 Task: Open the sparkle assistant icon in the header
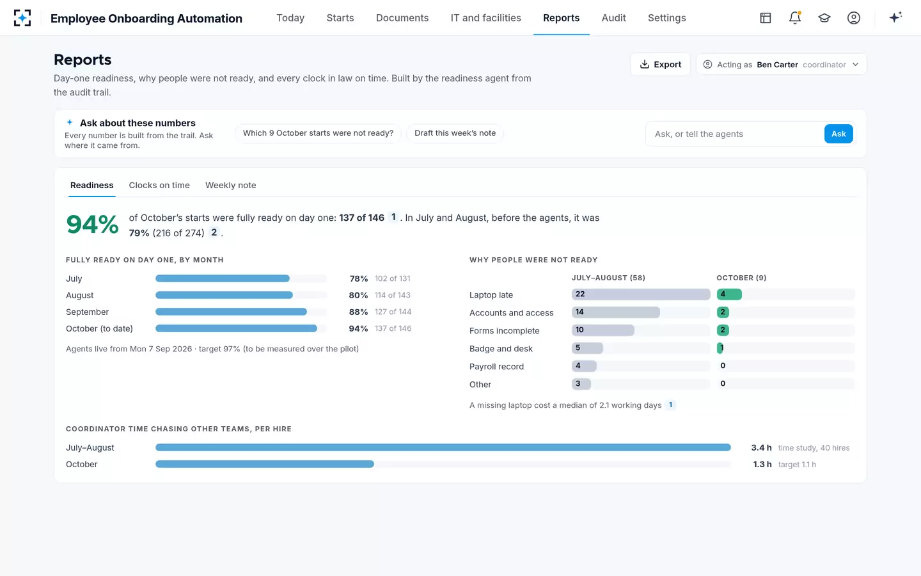[x=895, y=18]
